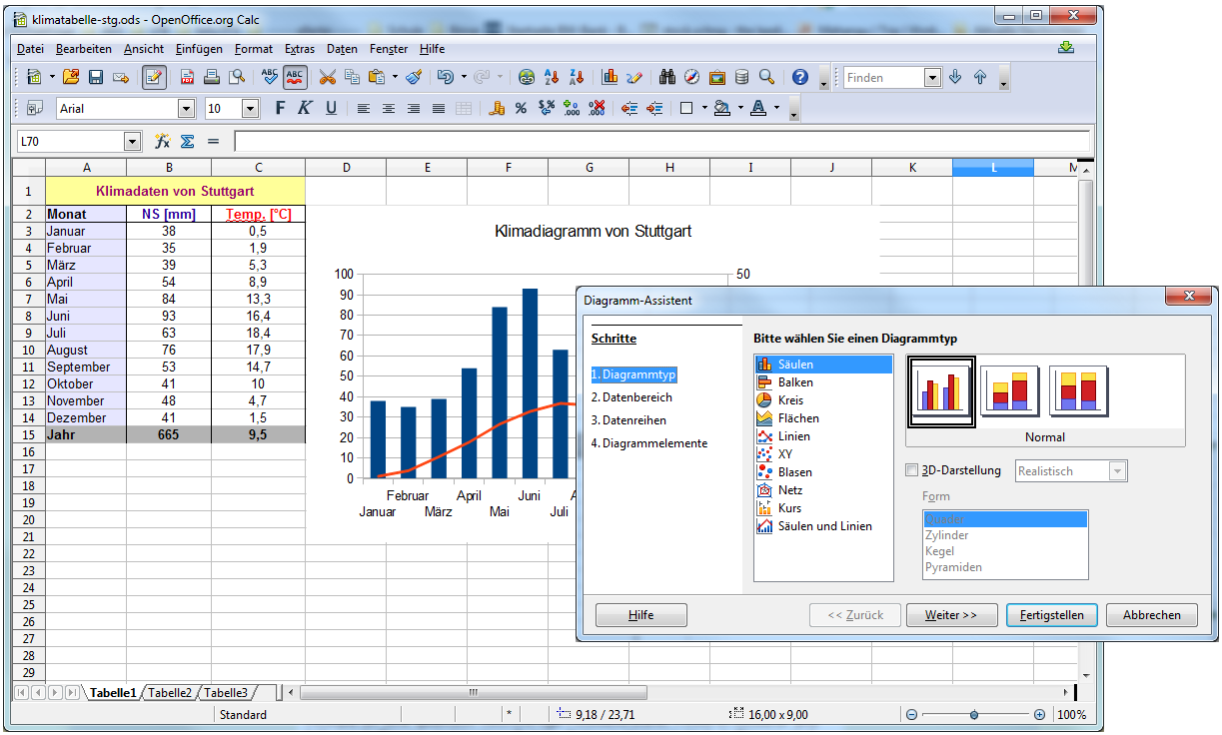Viewport: 1222px width, 735px height.
Task: Switch to the Tabelle2 sheet tab
Action: (170, 692)
